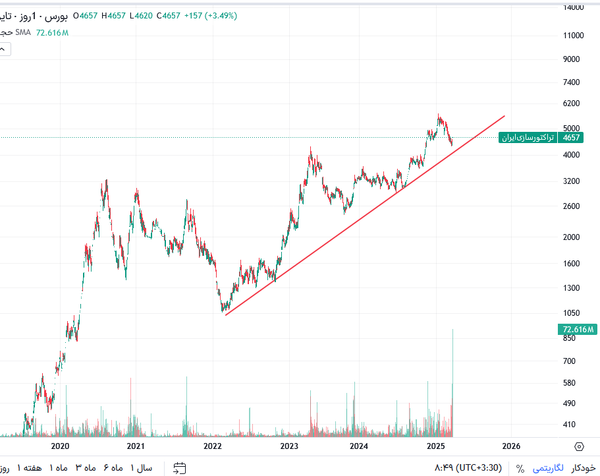
Task: Click the 1050 price axis label
Action: click(x=571, y=313)
